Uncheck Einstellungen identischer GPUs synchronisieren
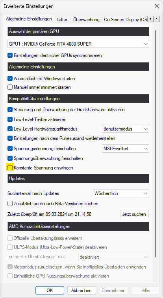The width and height of the screenshot is (163, 298). [x=10, y=55]
